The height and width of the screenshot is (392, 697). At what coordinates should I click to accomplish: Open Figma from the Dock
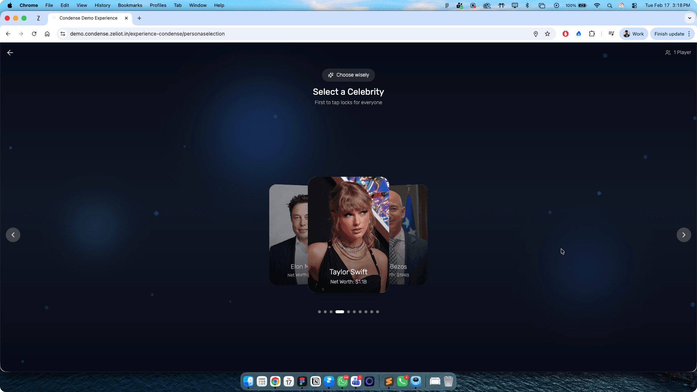(x=302, y=381)
